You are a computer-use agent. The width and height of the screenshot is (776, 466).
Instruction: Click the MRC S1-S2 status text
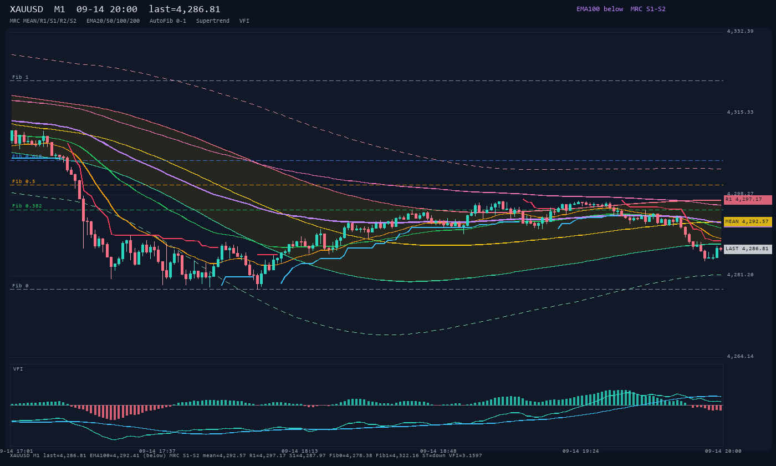(648, 9)
